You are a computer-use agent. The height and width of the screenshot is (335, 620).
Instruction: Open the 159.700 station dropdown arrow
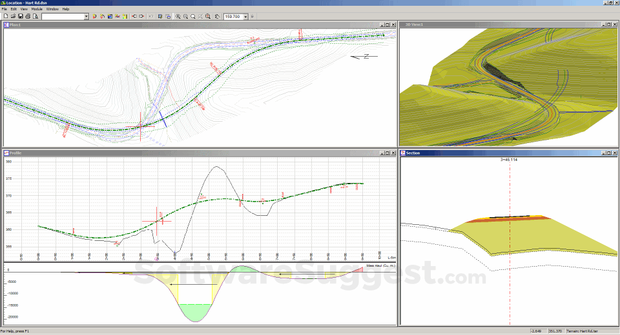coord(245,16)
